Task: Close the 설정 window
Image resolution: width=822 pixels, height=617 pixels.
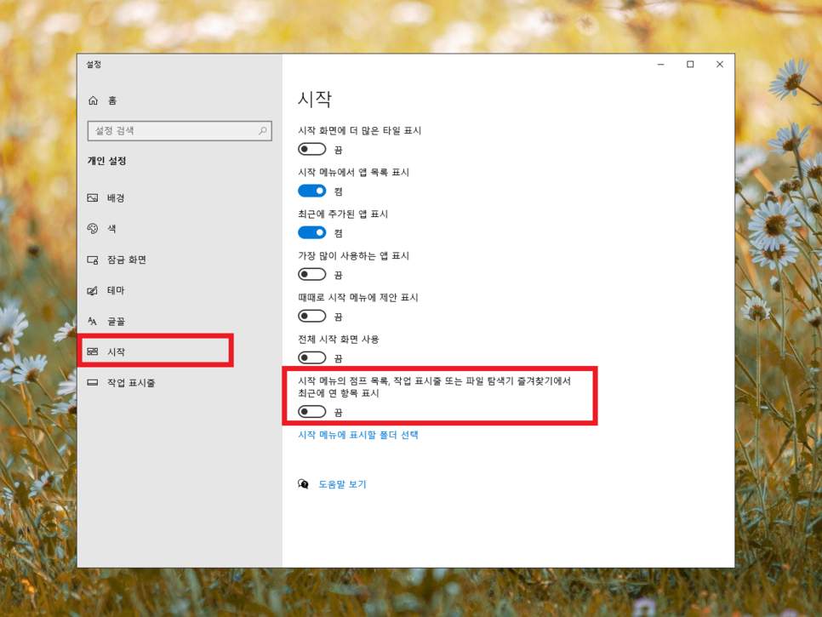Action: [719, 65]
